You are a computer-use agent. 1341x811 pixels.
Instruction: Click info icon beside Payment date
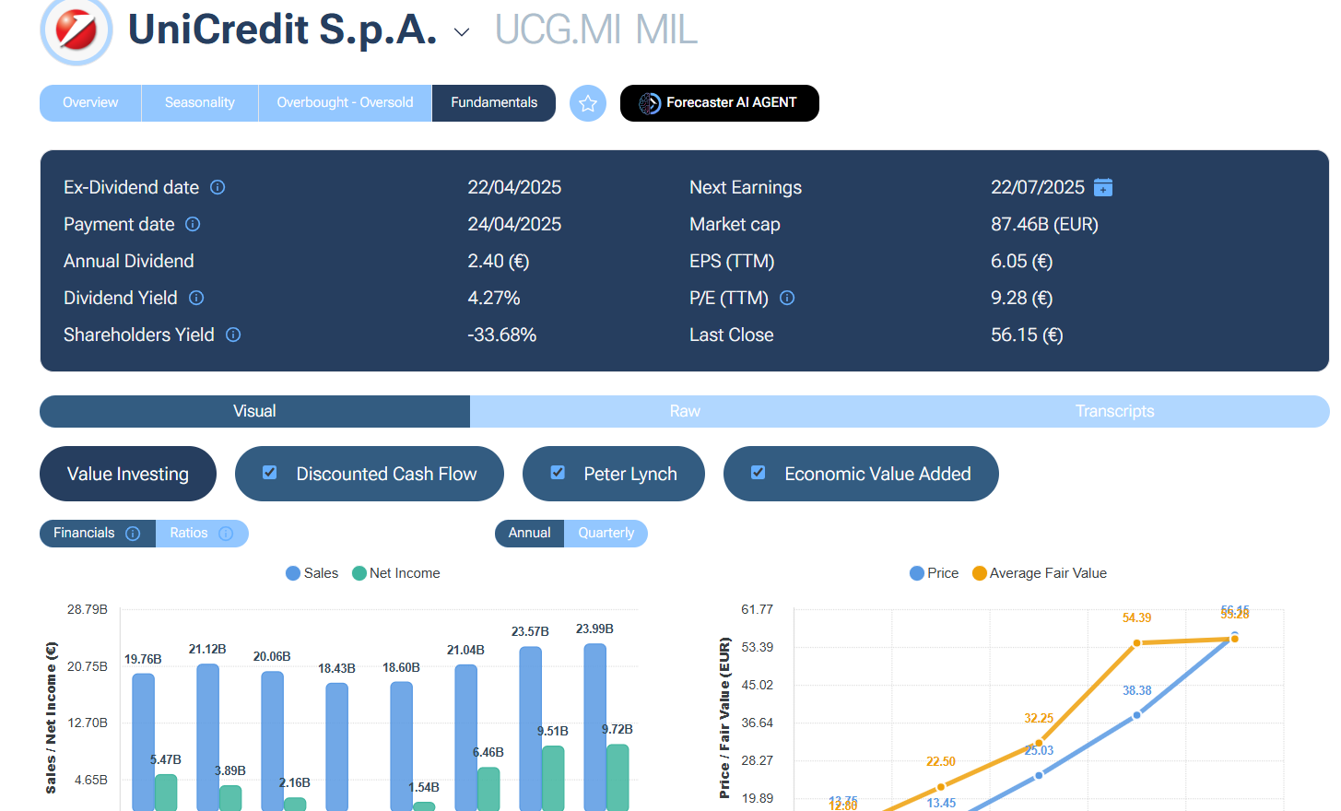193,224
